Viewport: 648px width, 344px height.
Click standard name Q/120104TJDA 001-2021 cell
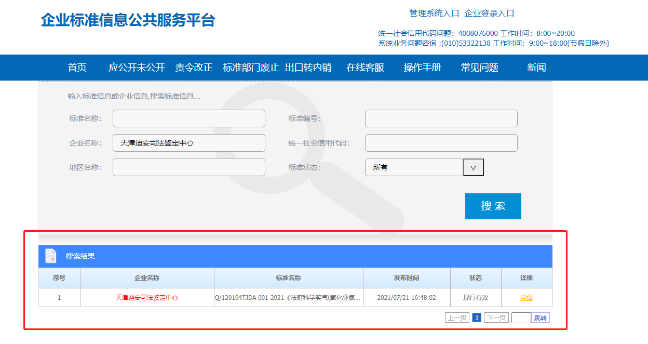click(x=288, y=298)
